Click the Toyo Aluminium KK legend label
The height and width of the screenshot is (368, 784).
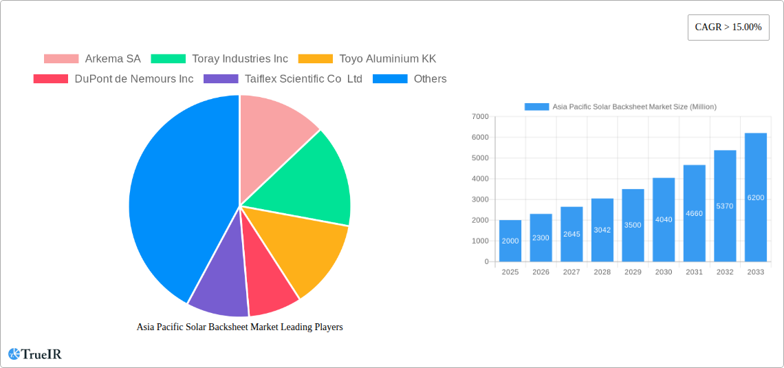coord(387,59)
